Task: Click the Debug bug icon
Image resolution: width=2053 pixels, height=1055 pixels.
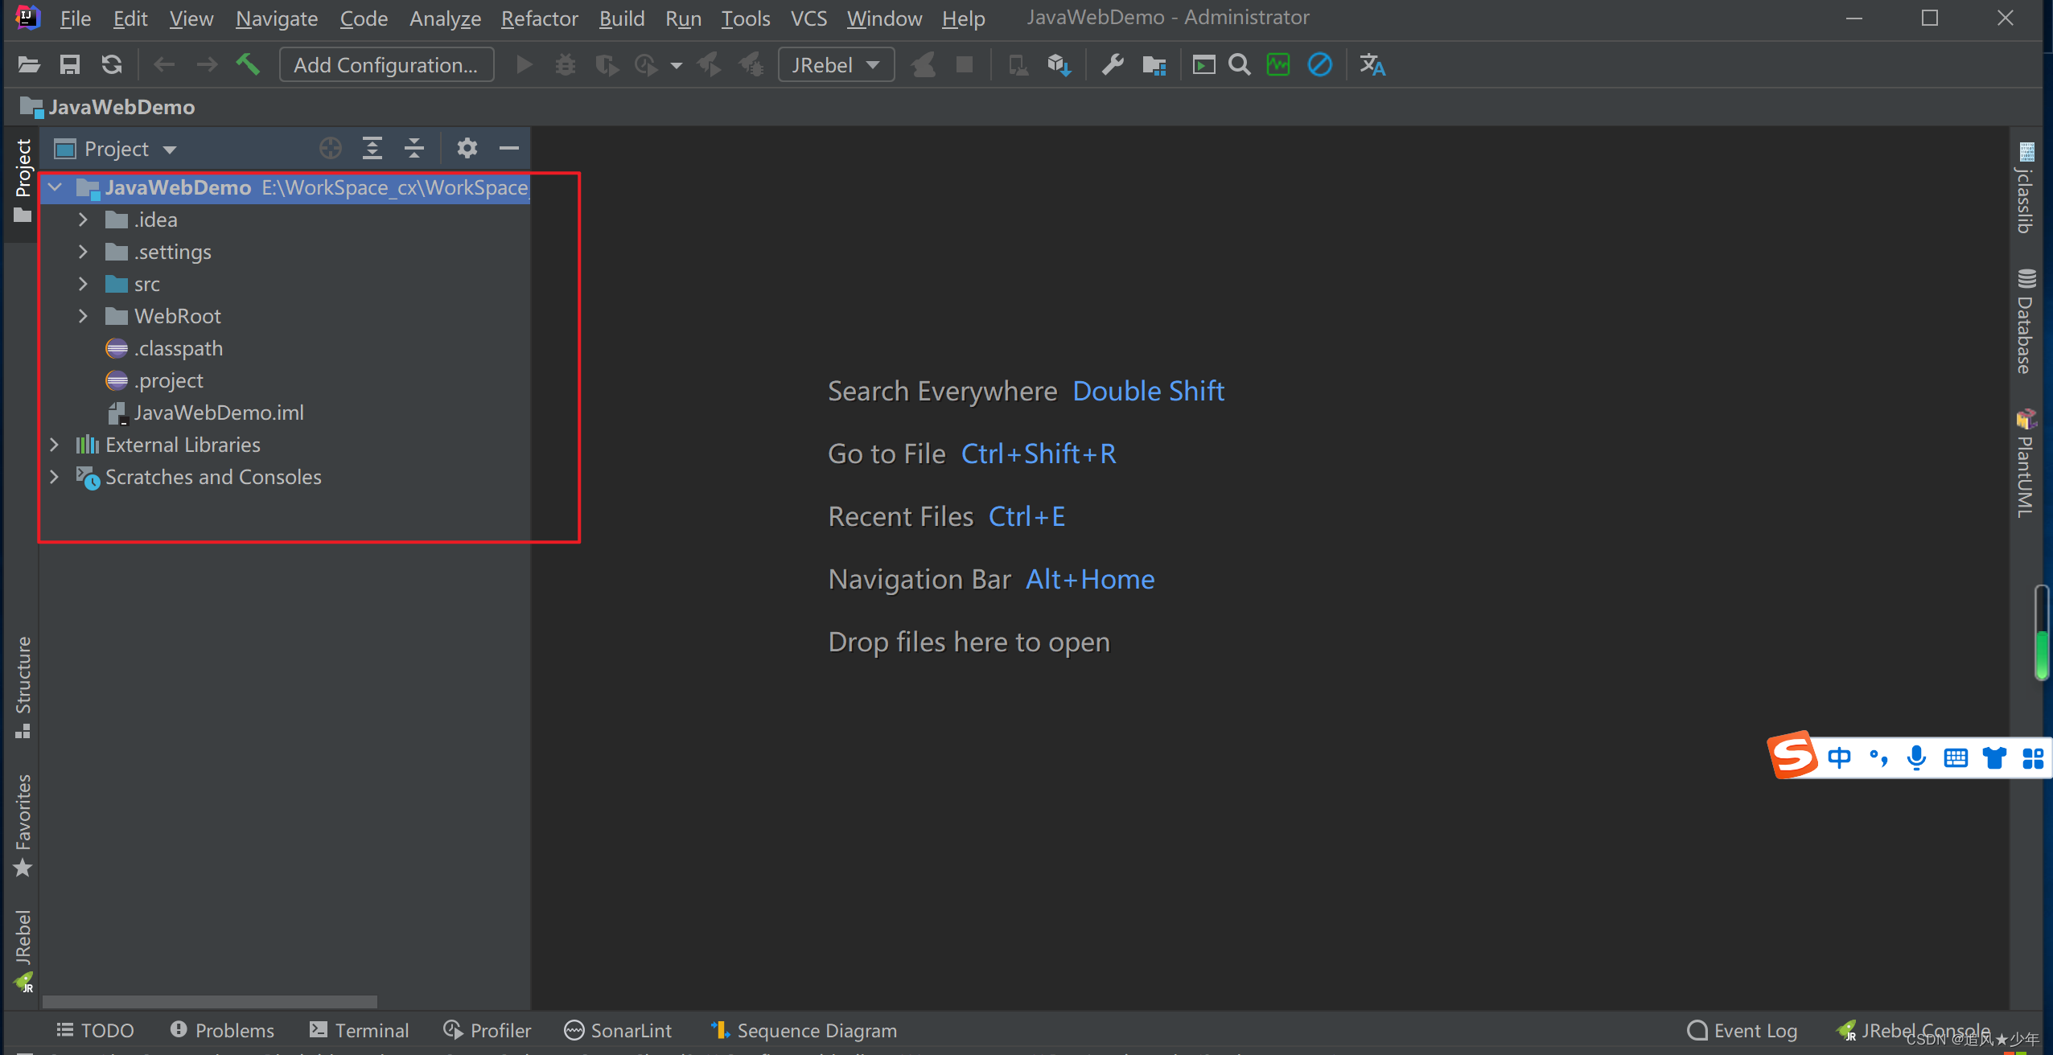Action: coord(566,64)
